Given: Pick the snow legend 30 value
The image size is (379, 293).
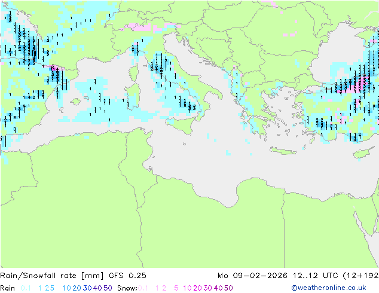Looking at the screenshot, I should pos(208,288).
